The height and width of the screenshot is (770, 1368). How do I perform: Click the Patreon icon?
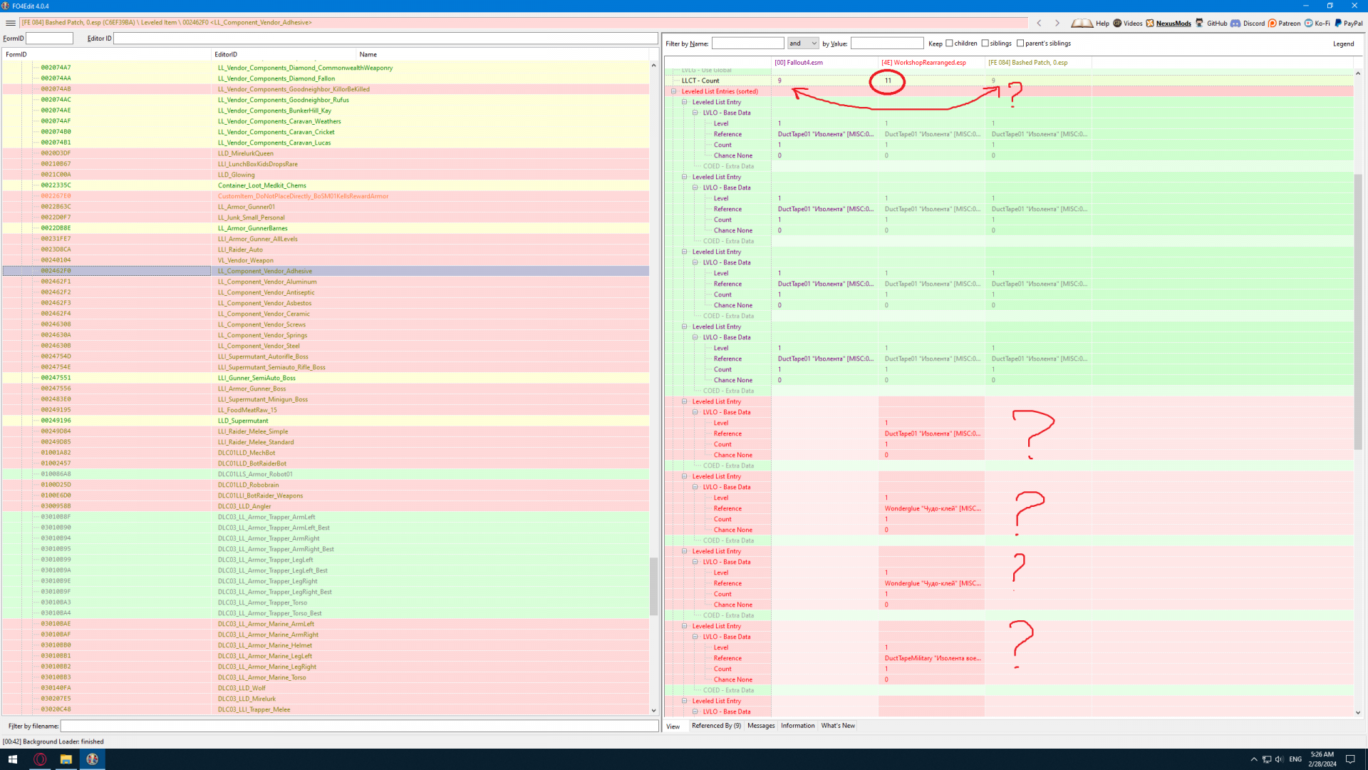pyautogui.click(x=1273, y=23)
